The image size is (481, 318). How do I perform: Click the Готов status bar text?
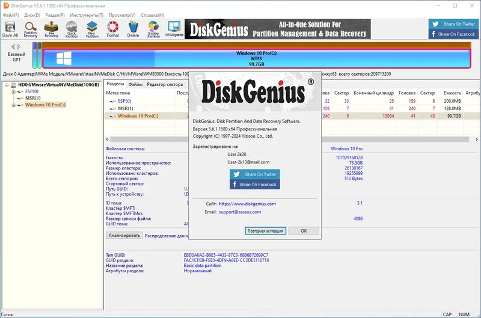(7, 314)
